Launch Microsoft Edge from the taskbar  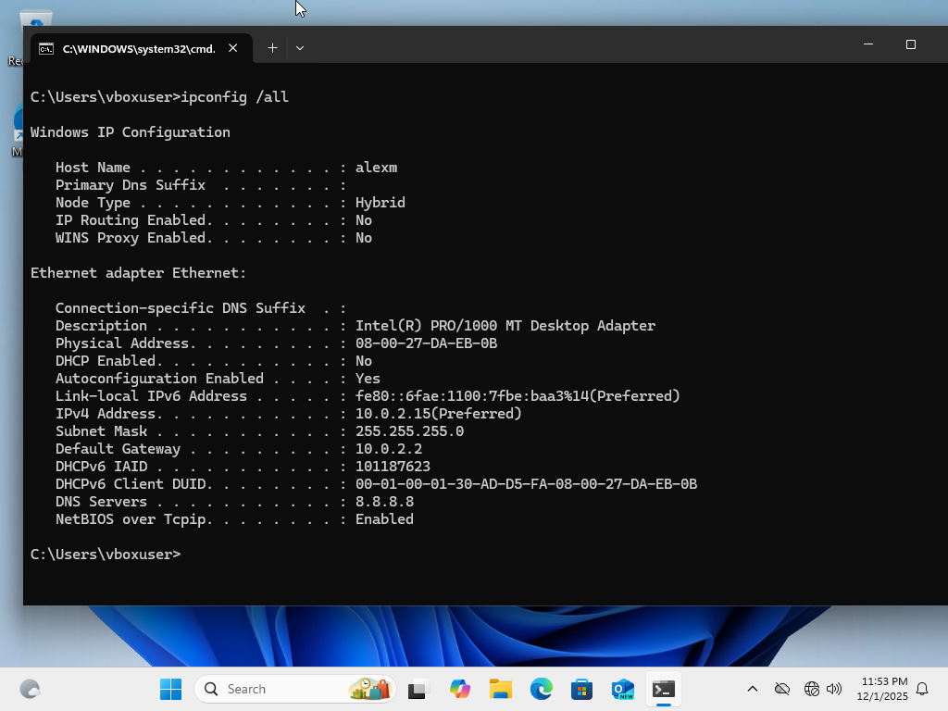coord(542,689)
